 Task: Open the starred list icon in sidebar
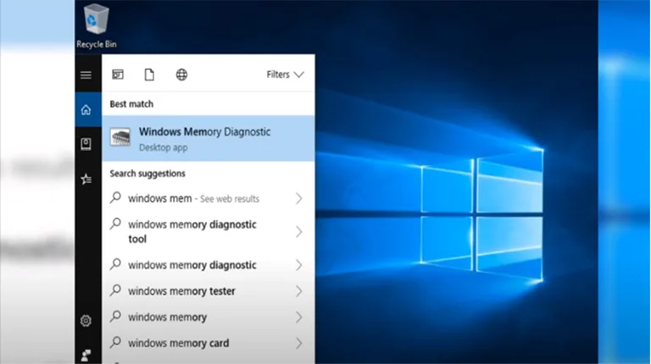pos(86,179)
